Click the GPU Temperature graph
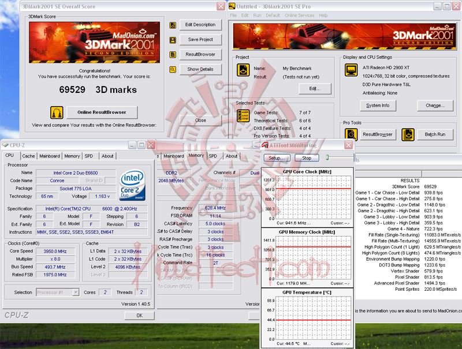This screenshot has height=349, width=462. coord(313,318)
